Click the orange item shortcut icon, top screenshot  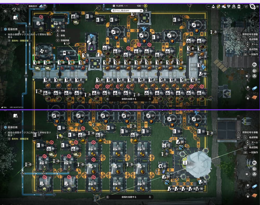pyautogui.click(x=254, y=98)
